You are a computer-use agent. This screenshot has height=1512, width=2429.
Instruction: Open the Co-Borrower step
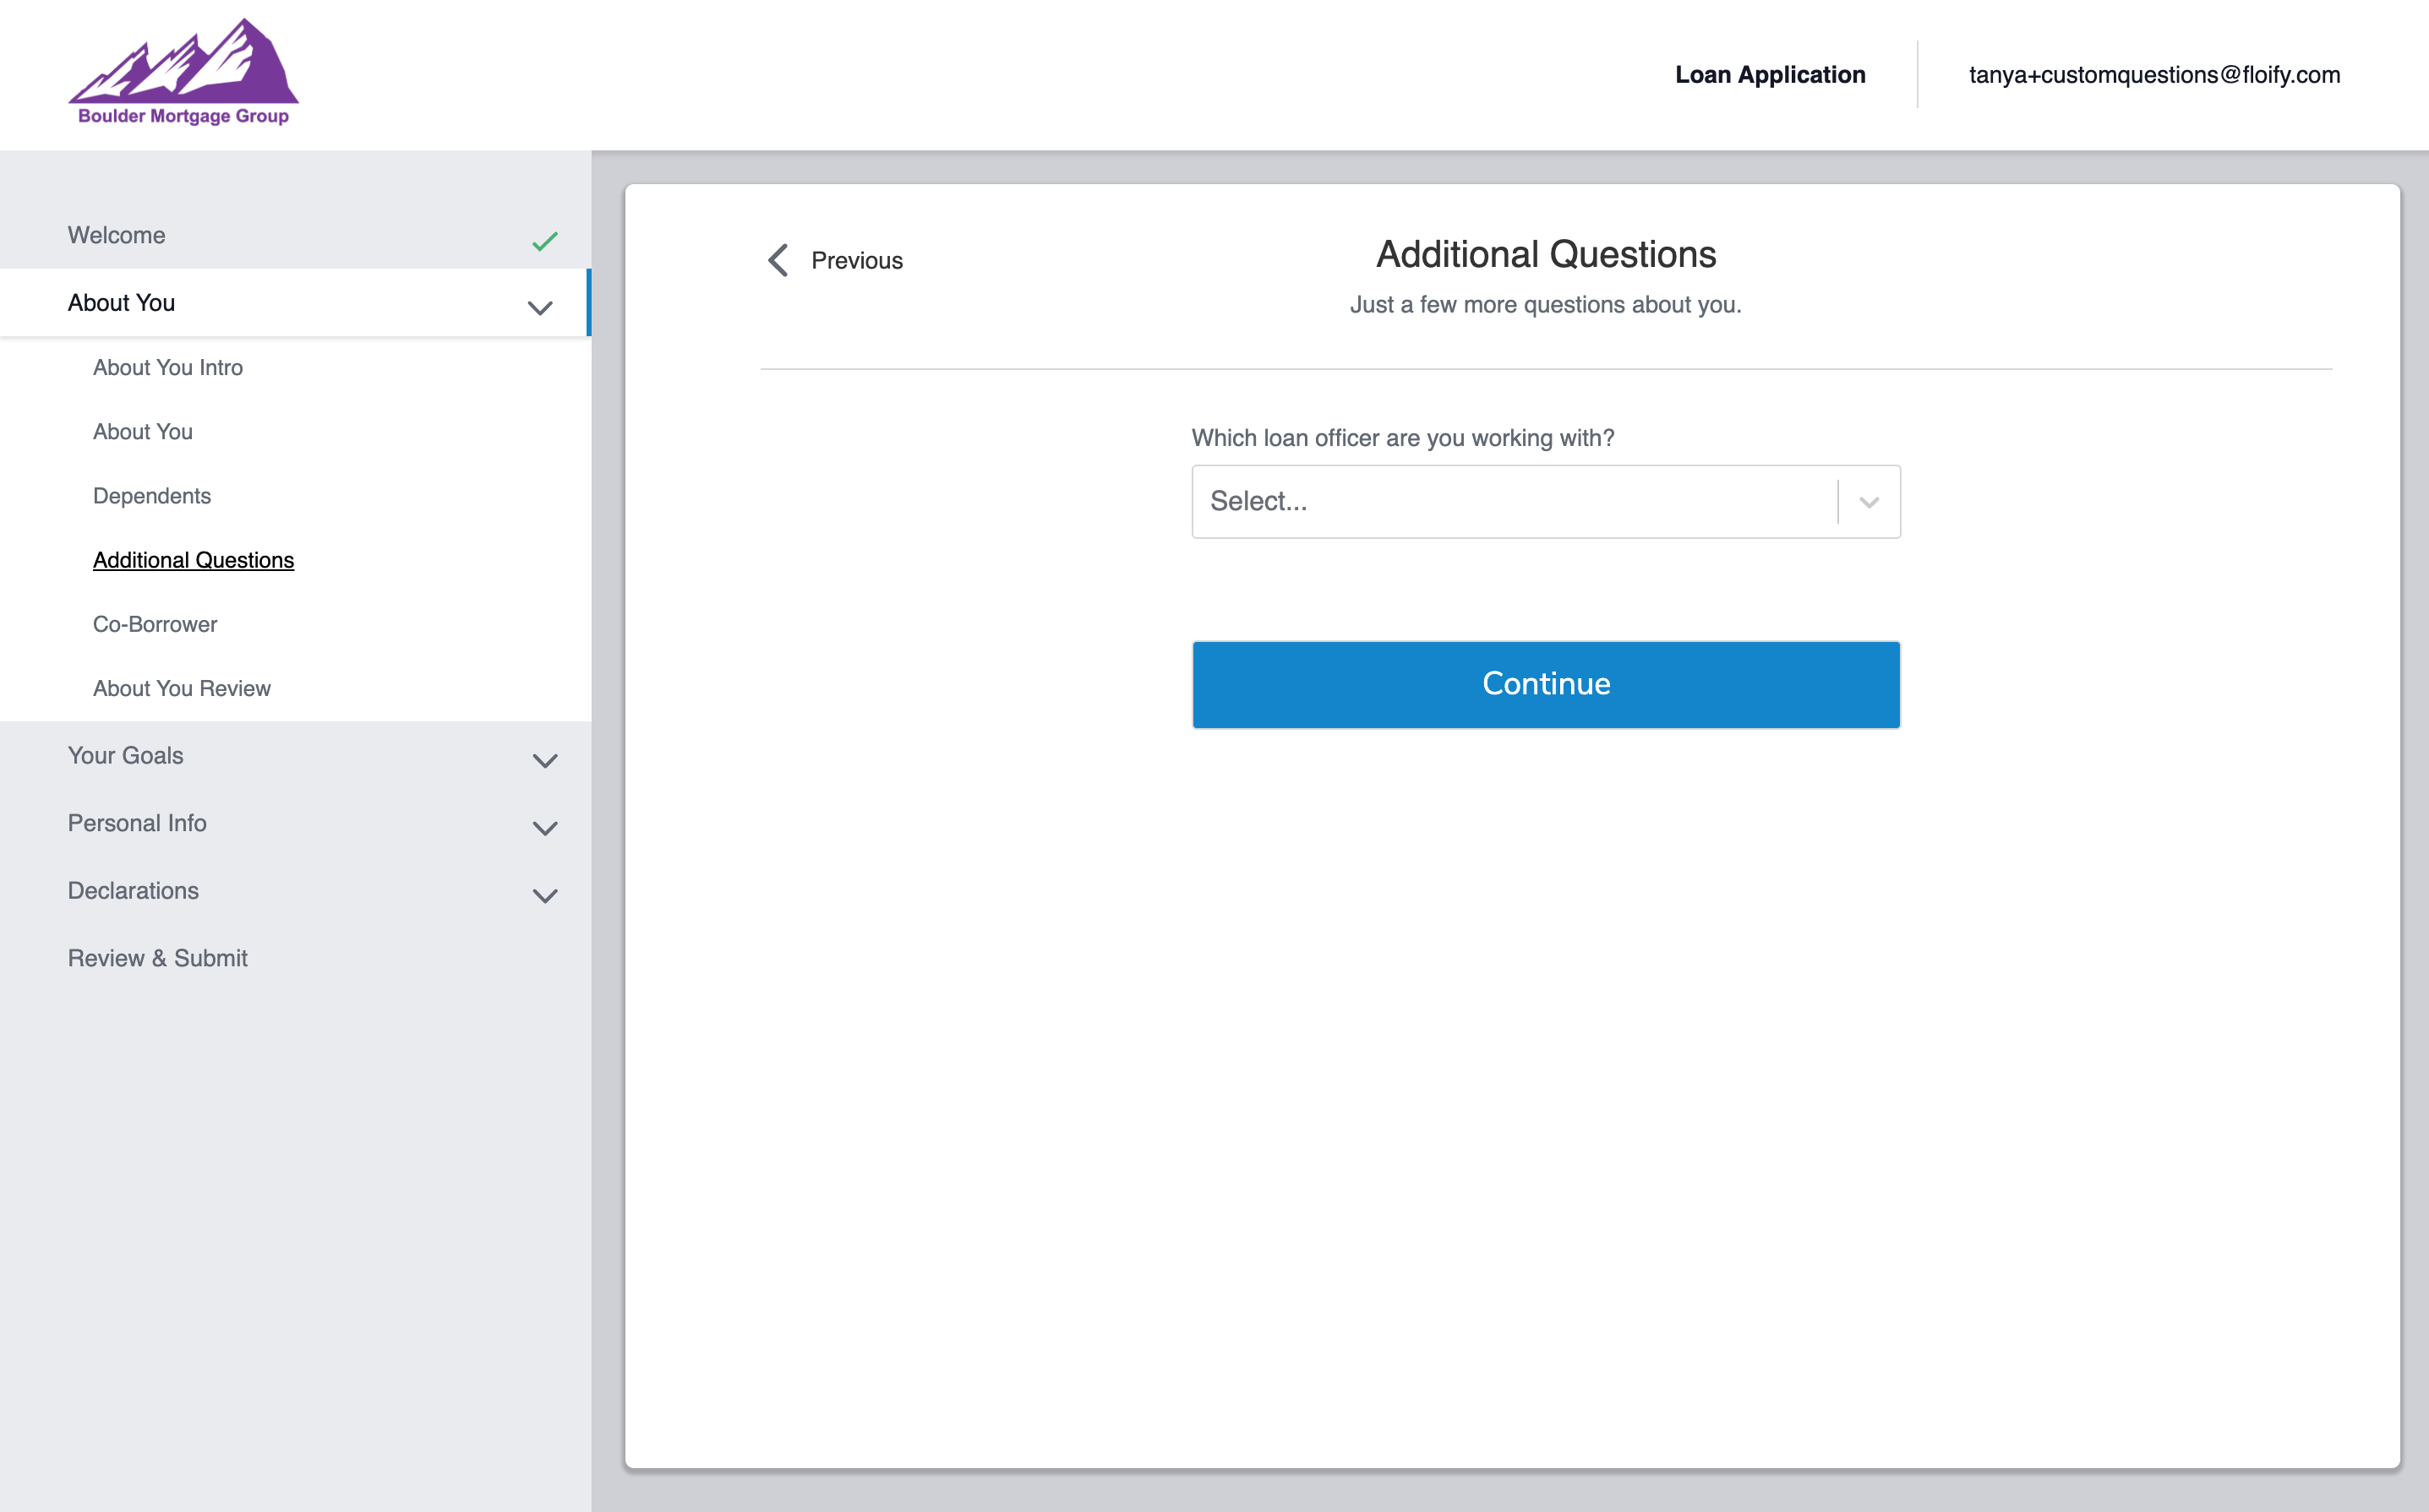point(155,624)
